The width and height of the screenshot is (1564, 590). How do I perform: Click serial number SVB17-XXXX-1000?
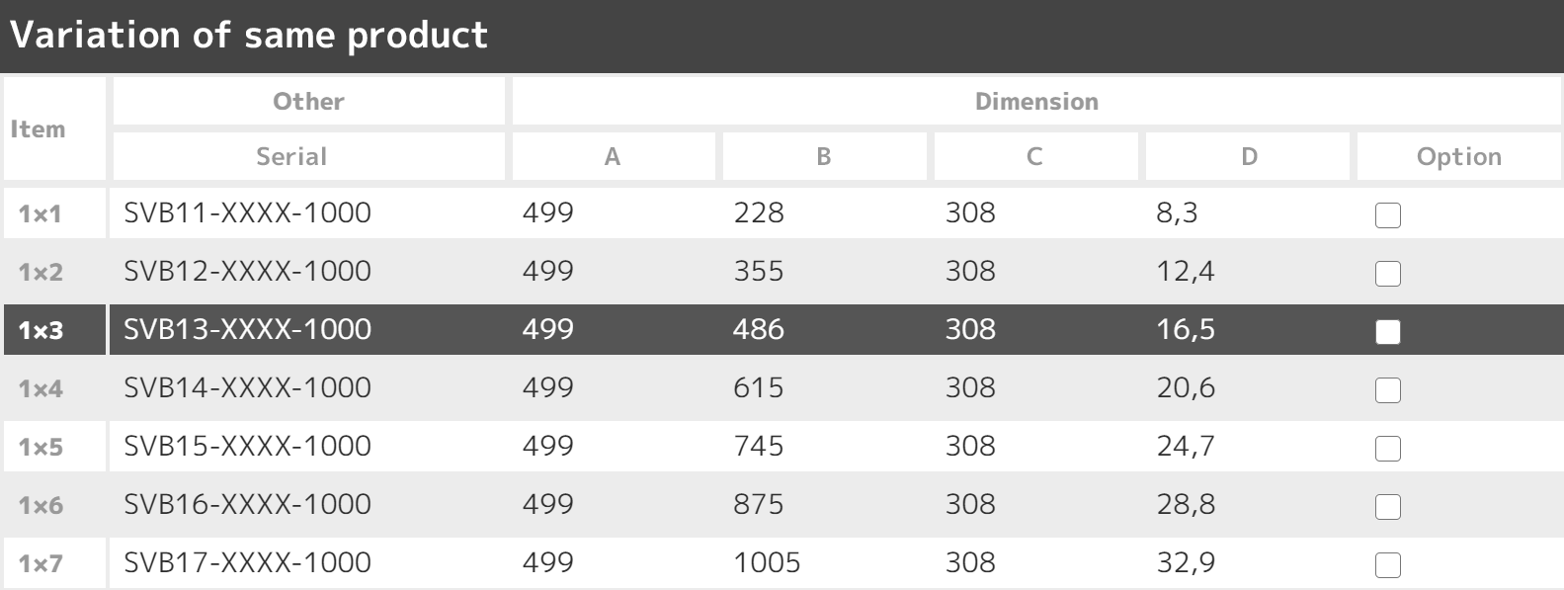[247, 562]
